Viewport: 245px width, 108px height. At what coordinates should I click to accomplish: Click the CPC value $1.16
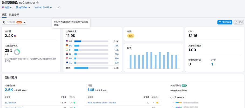coord(193,36)
